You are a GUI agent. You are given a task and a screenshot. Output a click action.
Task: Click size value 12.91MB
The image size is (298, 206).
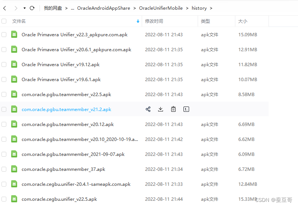pos(248,50)
